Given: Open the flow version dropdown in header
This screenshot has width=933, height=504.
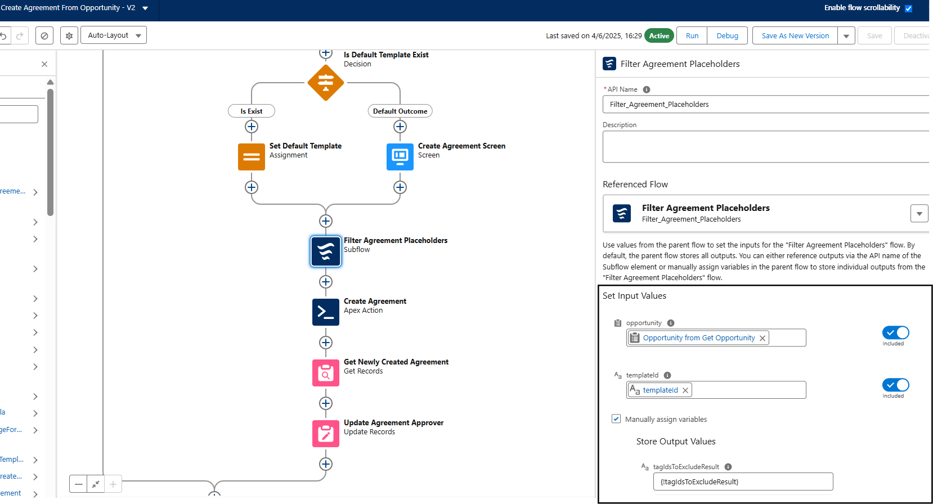Looking at the screenshot, I should click(145, 8).
